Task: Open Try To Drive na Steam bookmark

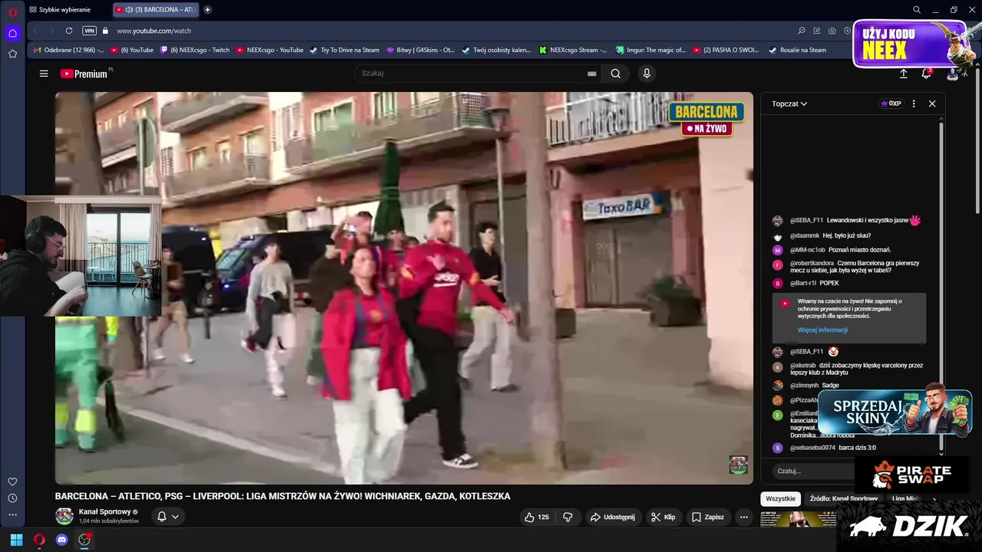Action: [x=344, y=50]
